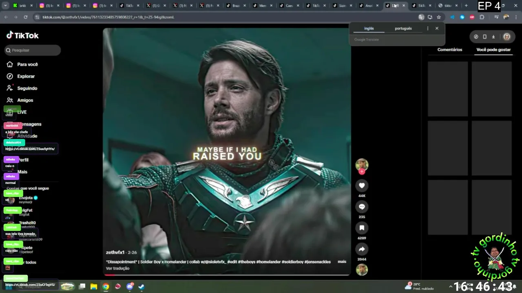Open File Explorer from the taskbar
The height and width of the screenshot is (293, 522).
(93, 286)
